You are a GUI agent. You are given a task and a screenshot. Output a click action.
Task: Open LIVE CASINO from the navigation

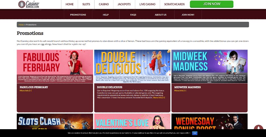point(147,4)
